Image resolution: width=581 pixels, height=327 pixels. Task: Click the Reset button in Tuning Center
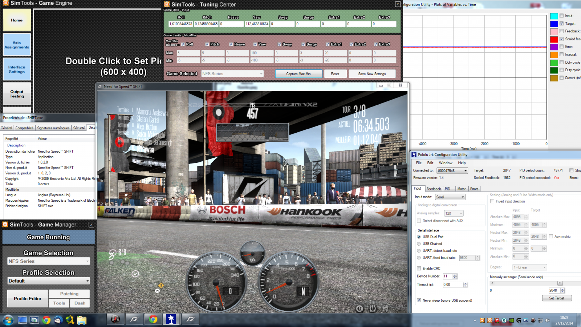tap(335, 74)
